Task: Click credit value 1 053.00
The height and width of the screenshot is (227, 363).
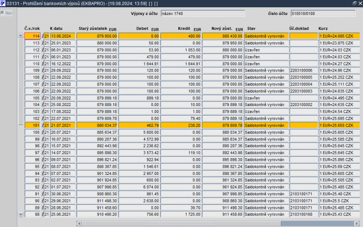Action: point(181,50)
